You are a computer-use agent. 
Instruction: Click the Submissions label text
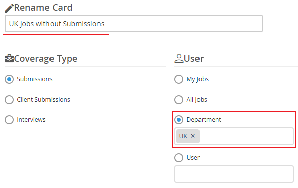pyautogui.click(x=34, y=79)
